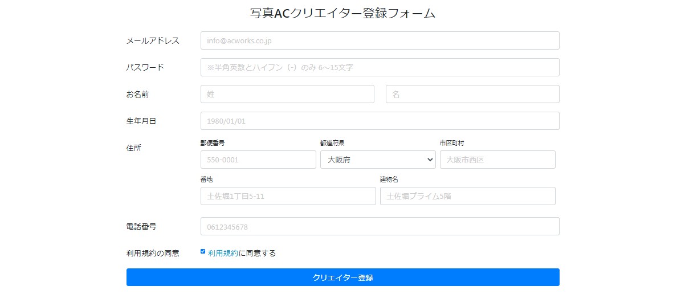Click the 建物名 building name field

coord(467,196)
